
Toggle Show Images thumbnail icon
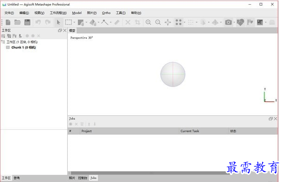pos(260,22)
